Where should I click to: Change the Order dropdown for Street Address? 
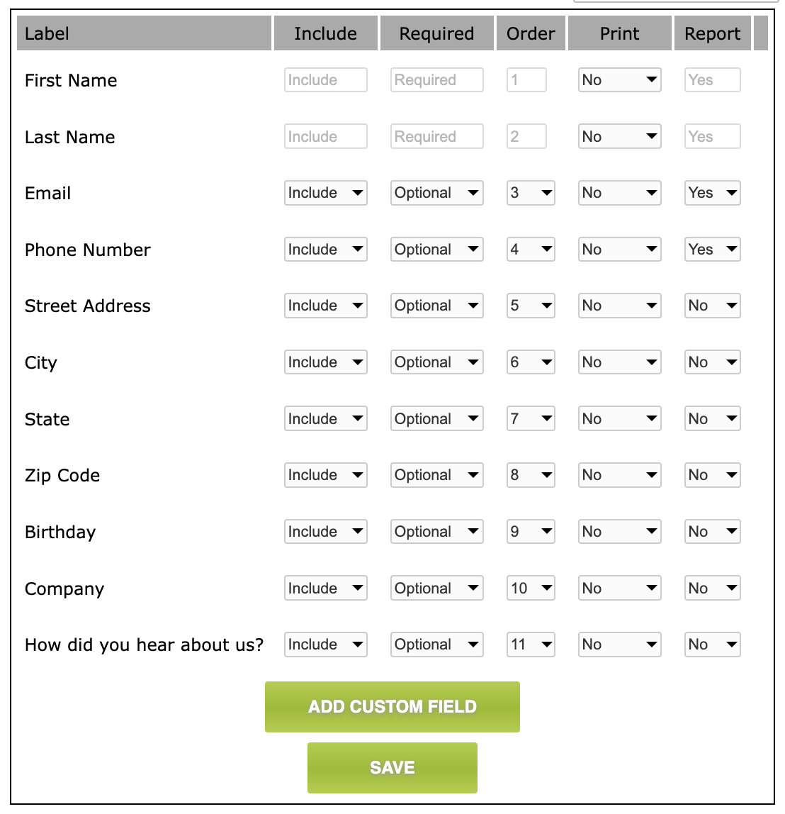(530, 305)
